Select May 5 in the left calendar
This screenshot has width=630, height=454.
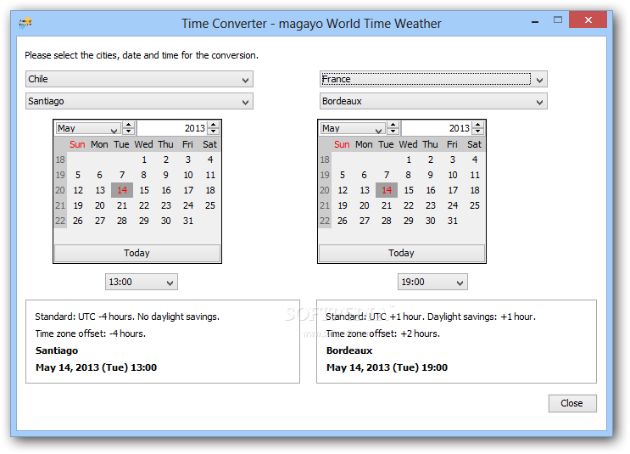(78, 175)
